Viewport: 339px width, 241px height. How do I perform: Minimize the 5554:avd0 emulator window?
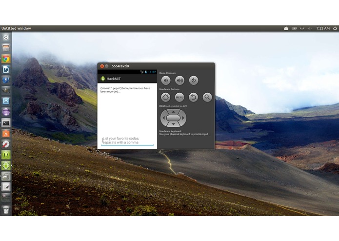[x=107, y=66]
